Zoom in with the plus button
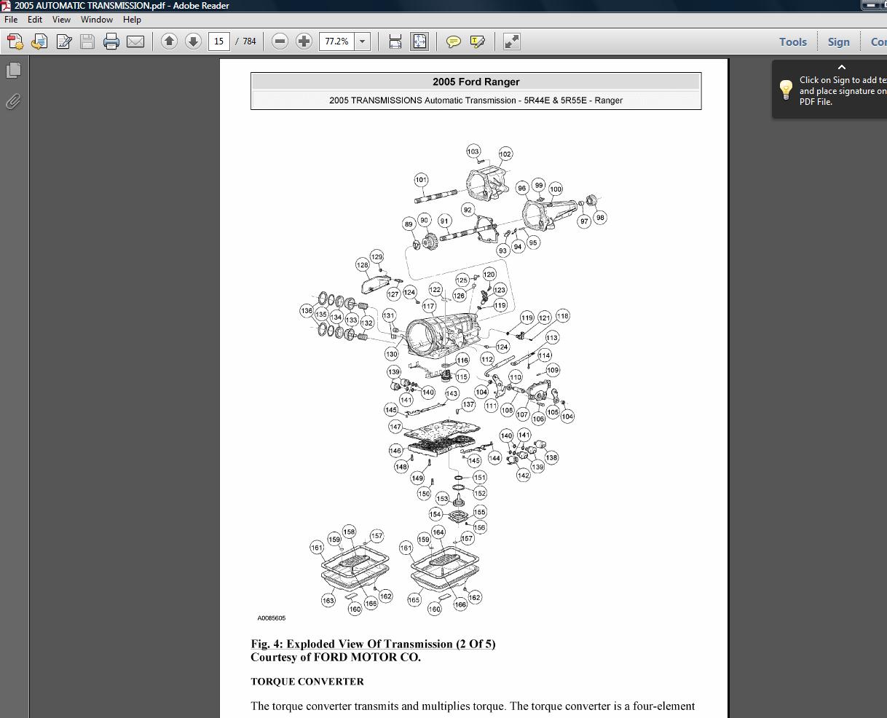 [x=304, y=42]
